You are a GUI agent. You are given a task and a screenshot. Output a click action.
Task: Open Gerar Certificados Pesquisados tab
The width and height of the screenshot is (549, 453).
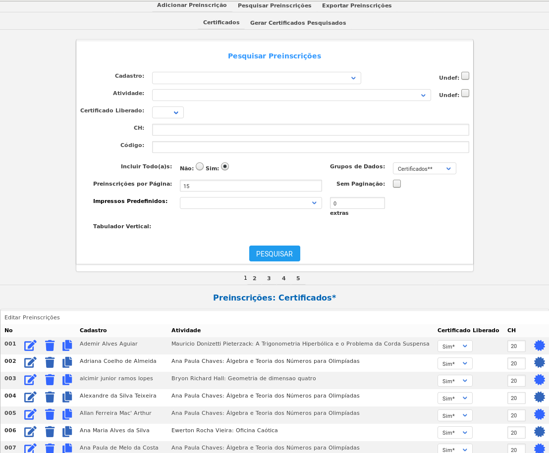(x=298, y=23)
